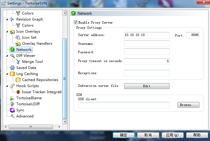Click the Overlay Handlers folder icon
Screen dimensions: 210x141
18,44
